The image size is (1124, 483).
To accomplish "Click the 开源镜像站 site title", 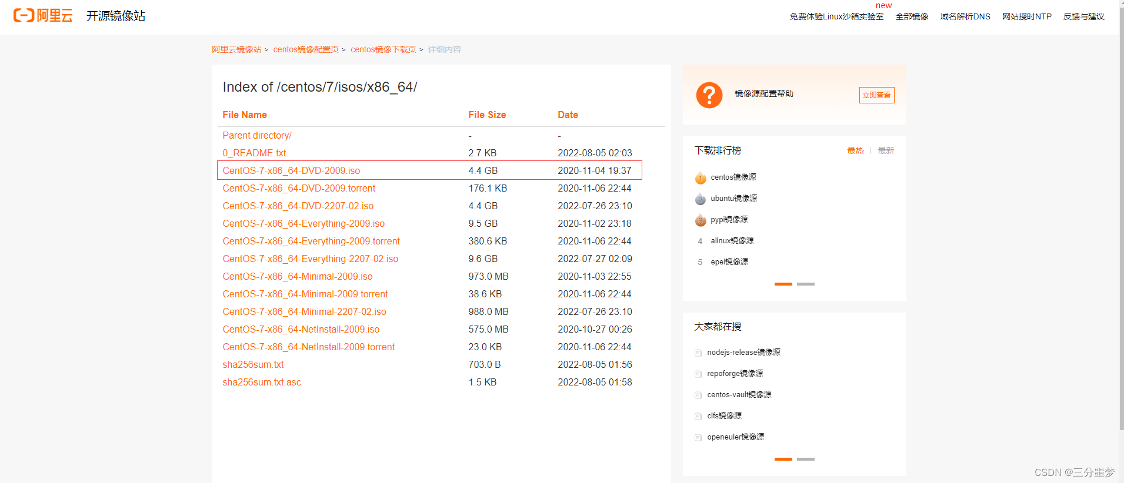I will click(116, 16).
